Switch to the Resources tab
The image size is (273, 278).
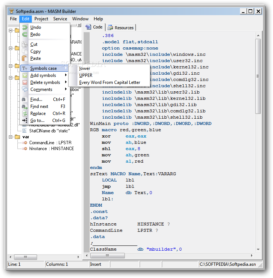coord(121,28)
